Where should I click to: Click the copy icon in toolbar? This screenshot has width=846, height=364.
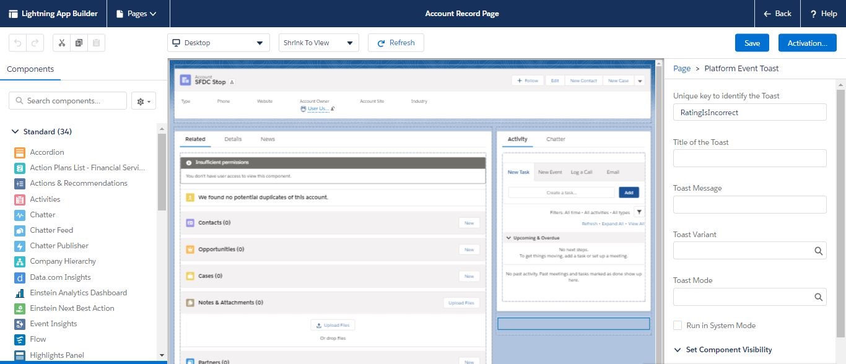click(79, 43)
